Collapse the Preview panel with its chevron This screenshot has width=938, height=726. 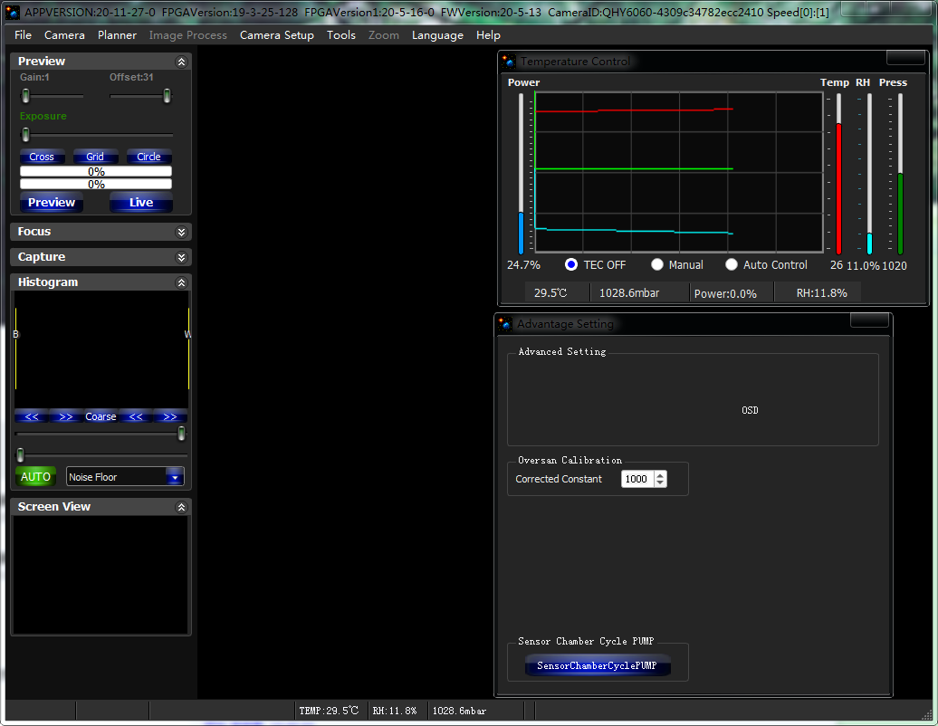coord(181,62)
